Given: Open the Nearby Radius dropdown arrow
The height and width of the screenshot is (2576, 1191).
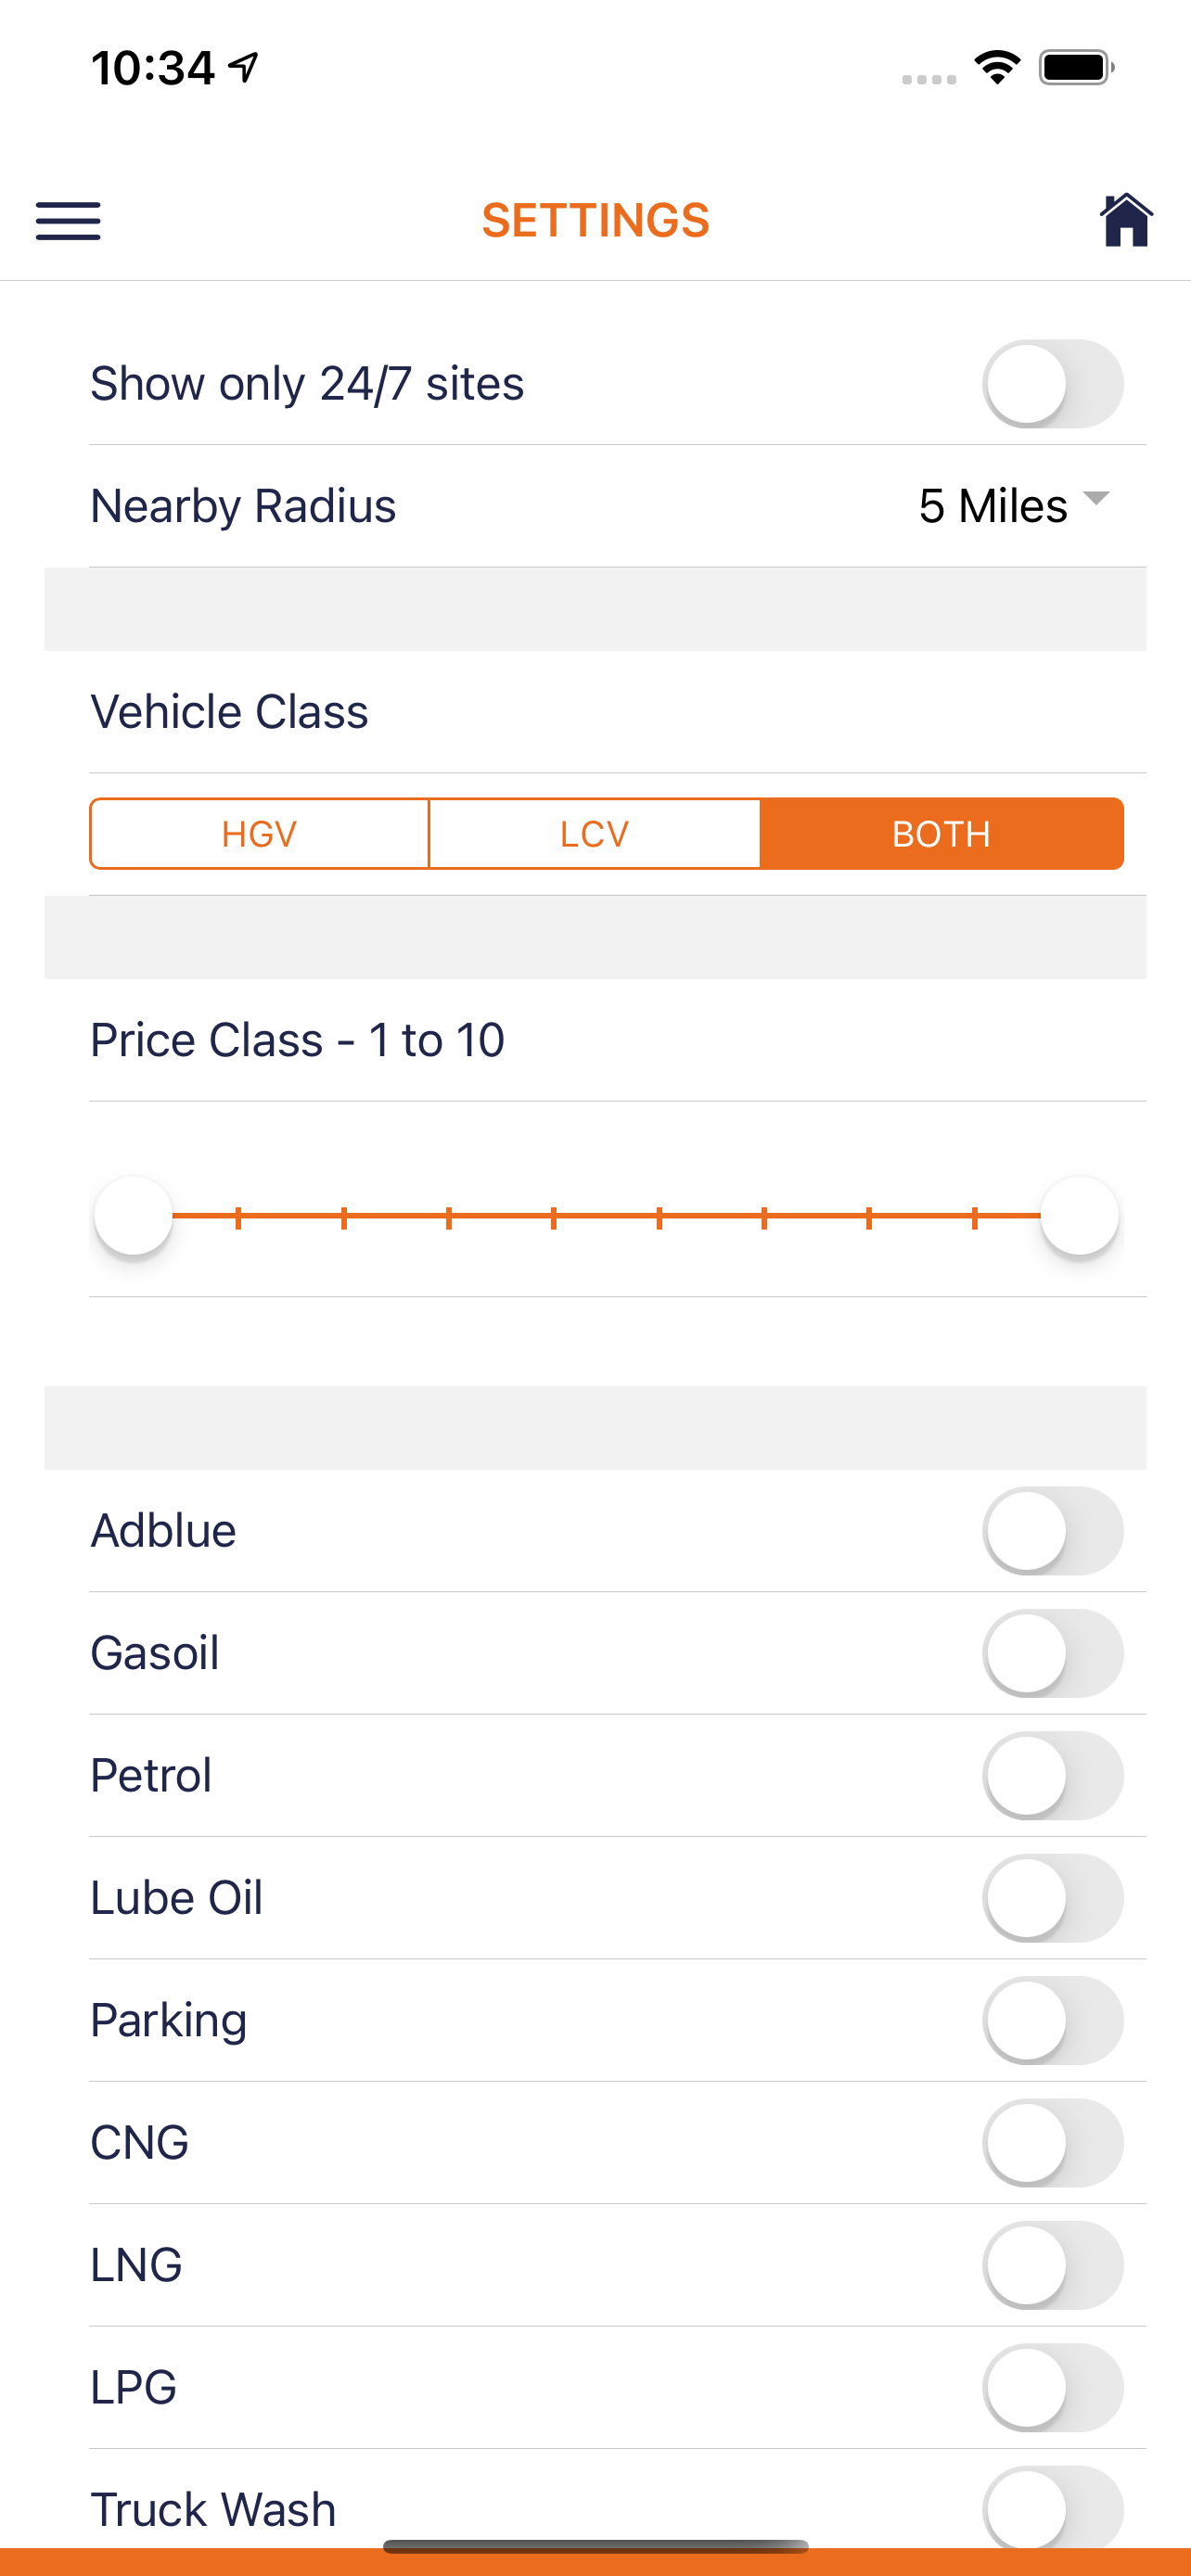Looking at the screenshot, I should click(1097, 499).
